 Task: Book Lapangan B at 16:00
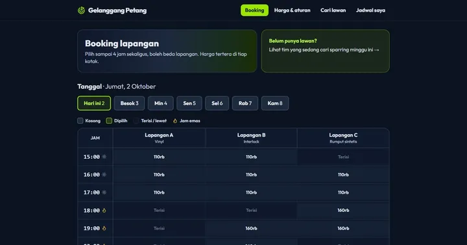(x=251, y=174)
